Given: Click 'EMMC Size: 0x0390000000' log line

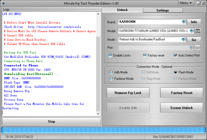Looking at the screenshot, I should pos(22,78).
